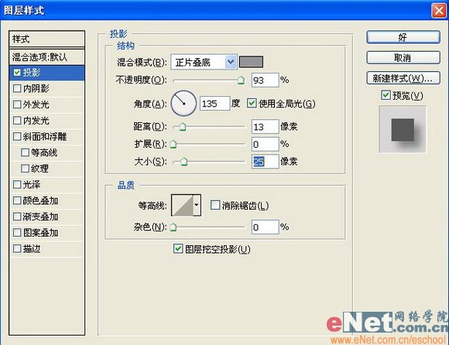Enable the 内发光 checkbox

pos(17,121)
